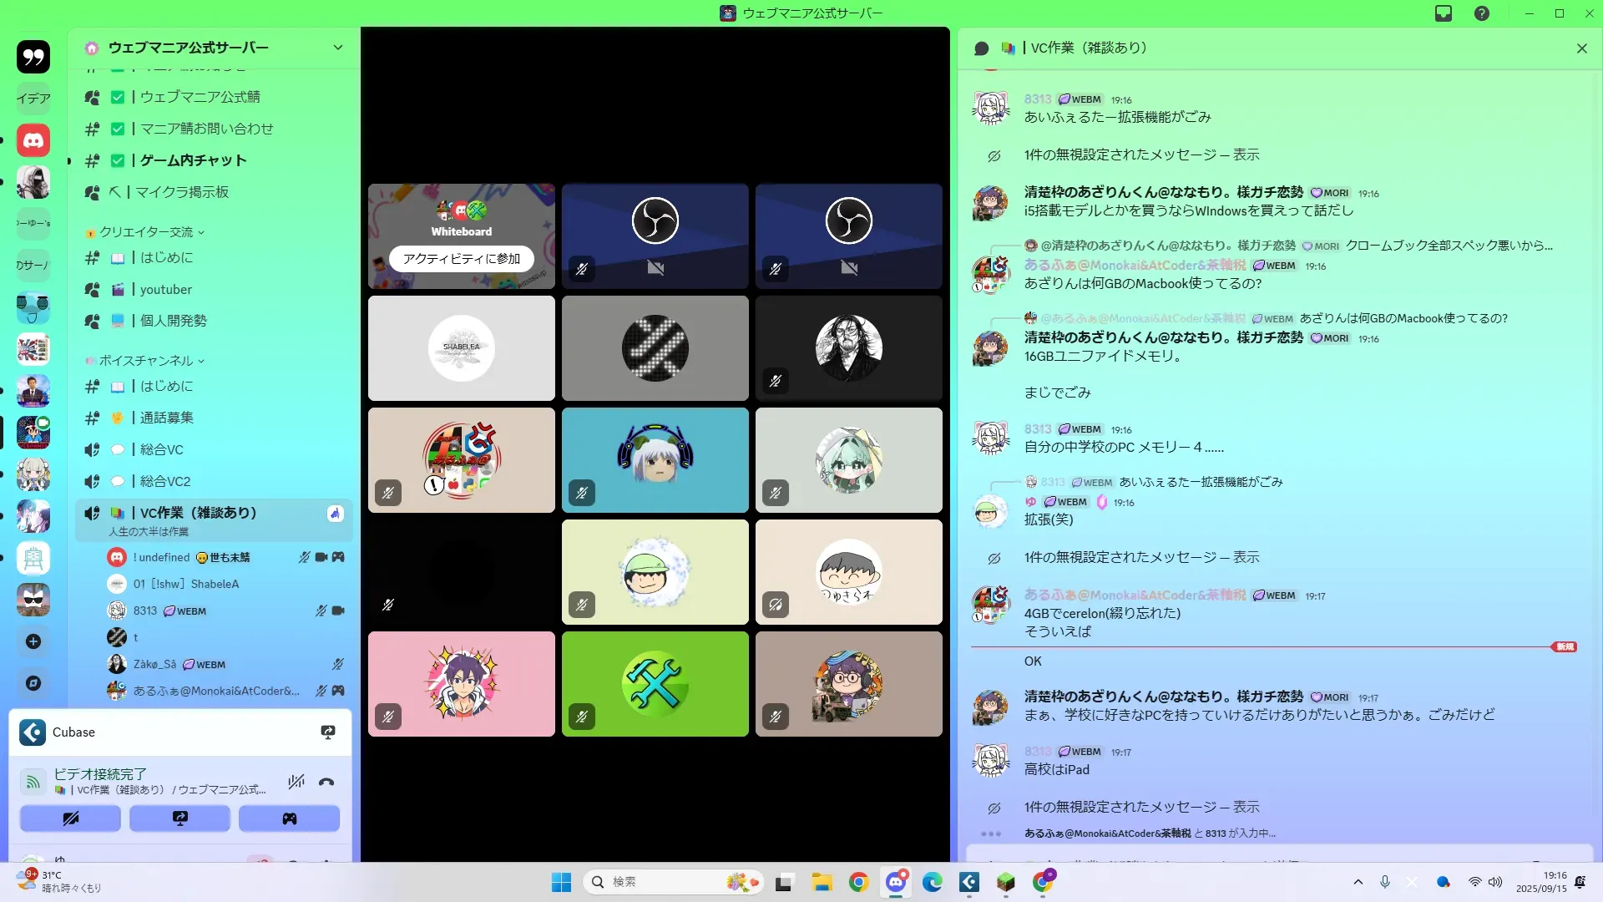Viewport: 1603px width, 902px height.
Task: Open activity launcher controller button
Action: click(x=289, y=818)
